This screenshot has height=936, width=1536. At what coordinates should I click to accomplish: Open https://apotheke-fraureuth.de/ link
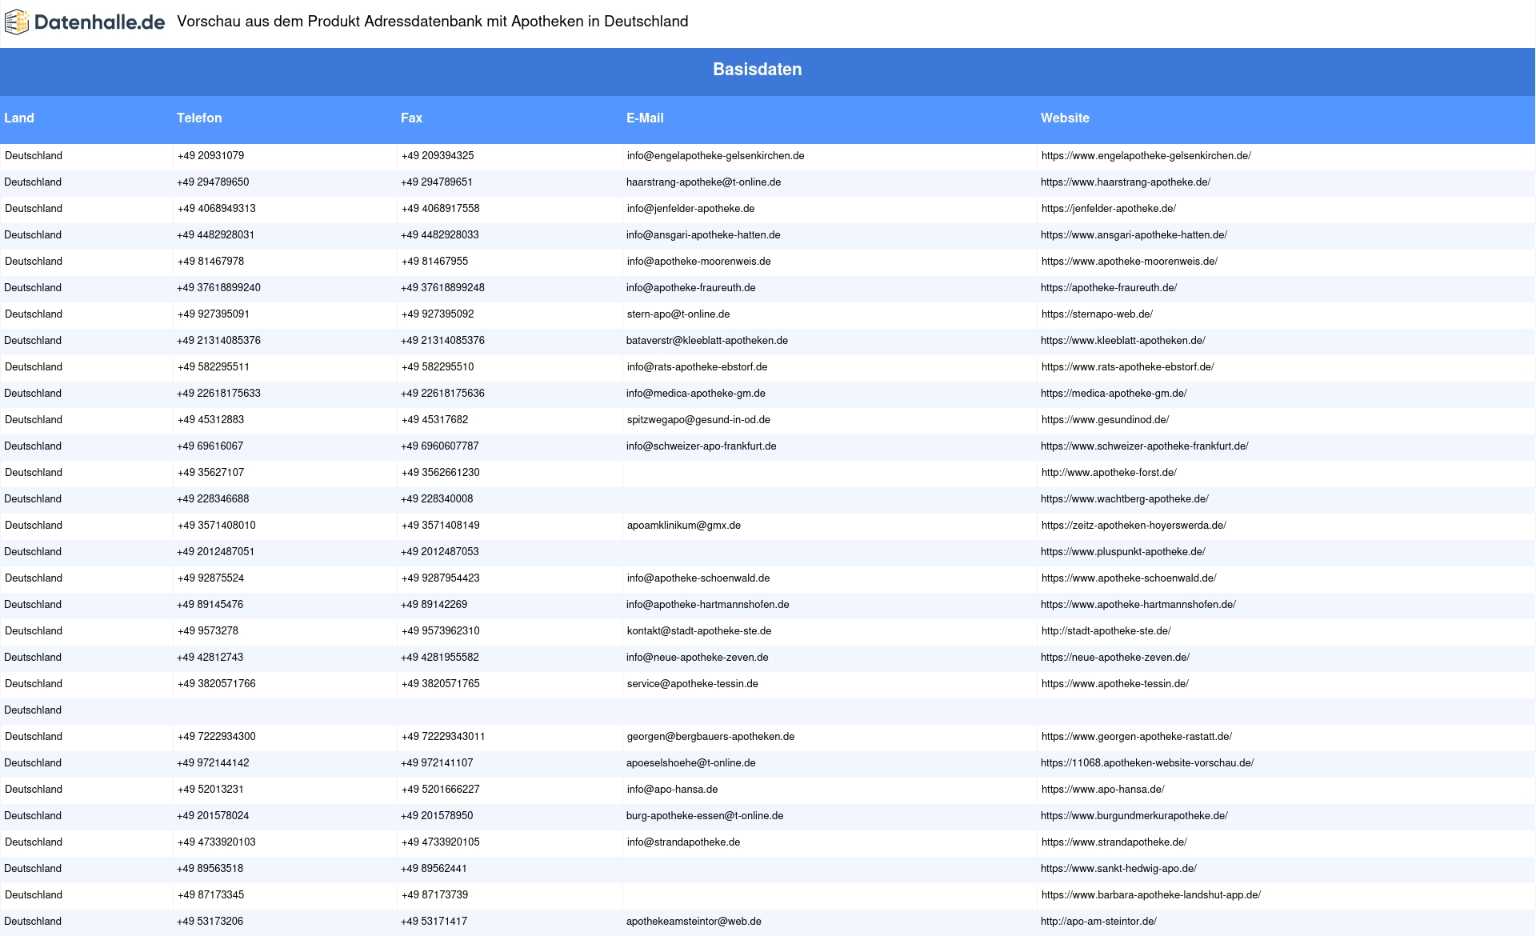pyautogui.click(x=1109, y=288)
